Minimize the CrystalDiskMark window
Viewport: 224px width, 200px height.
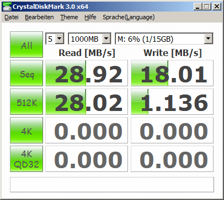[x=198, y=7]
